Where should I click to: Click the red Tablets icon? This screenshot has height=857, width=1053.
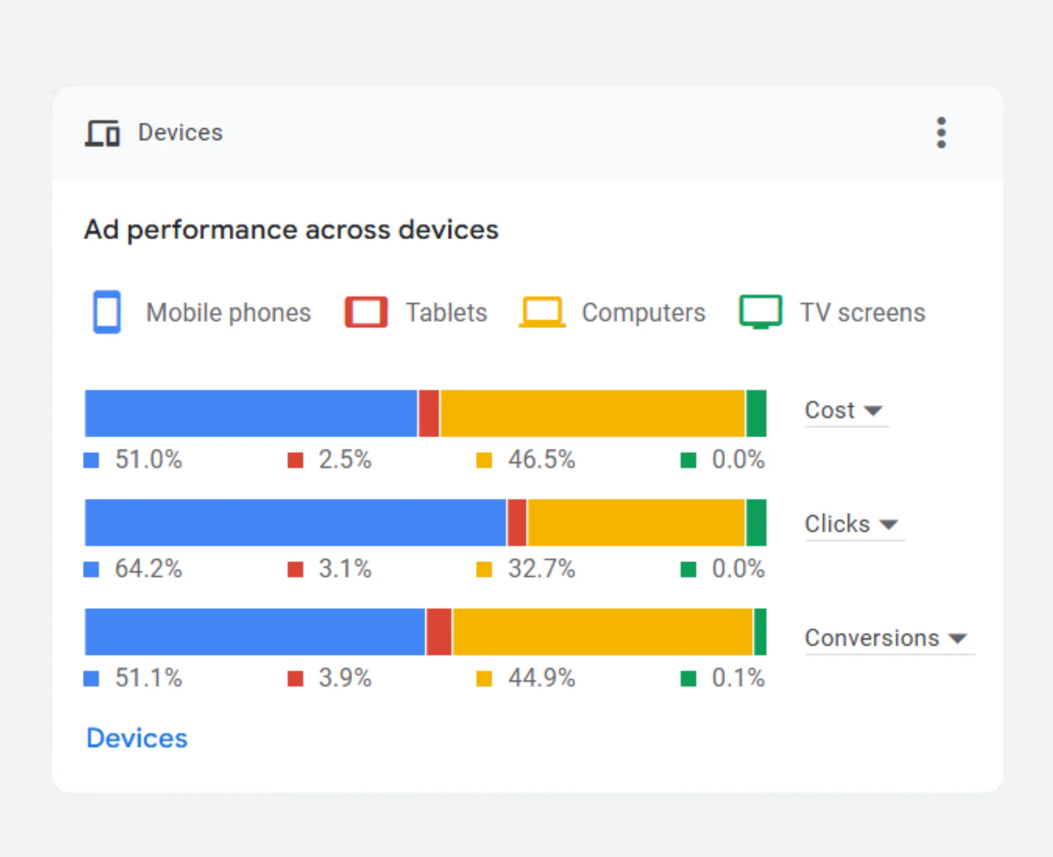tap(366, 312)
